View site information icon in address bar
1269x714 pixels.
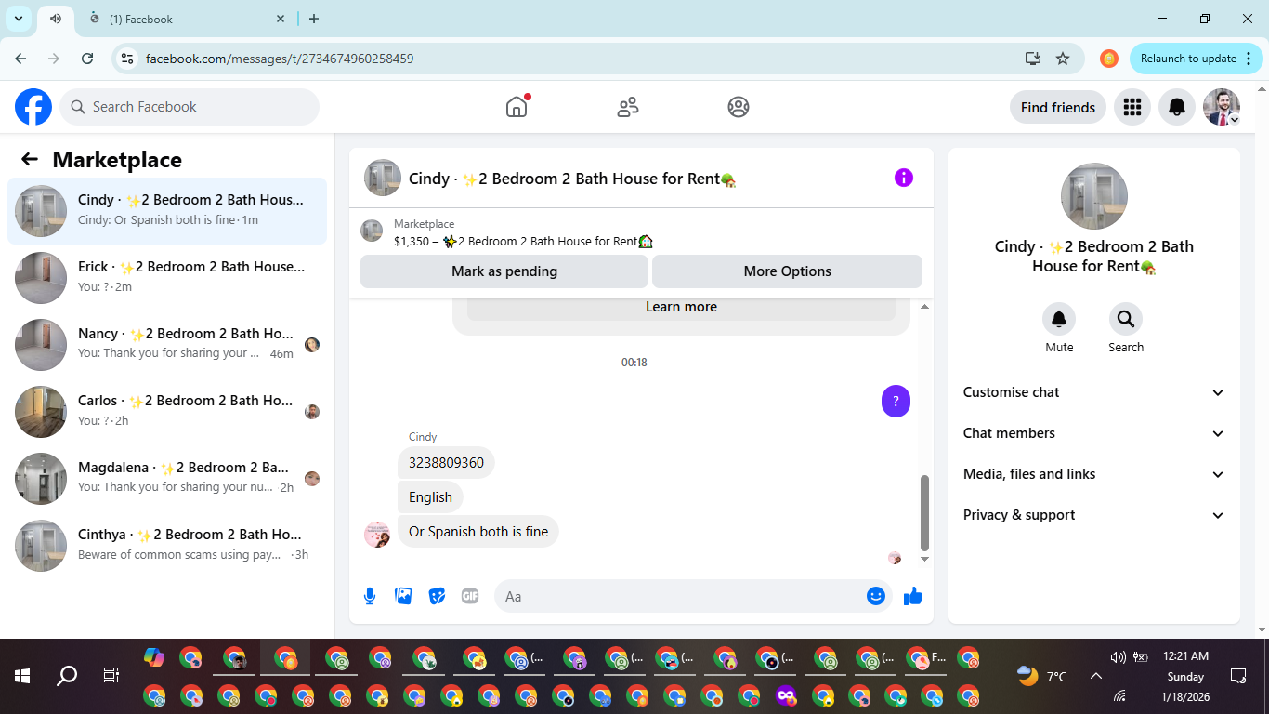[128, 59]
